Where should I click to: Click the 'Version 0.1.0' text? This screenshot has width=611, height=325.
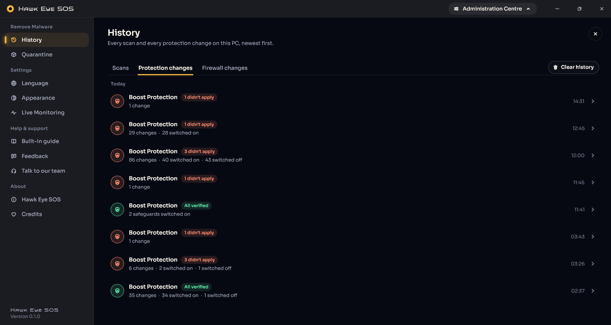tap(25, 316)
